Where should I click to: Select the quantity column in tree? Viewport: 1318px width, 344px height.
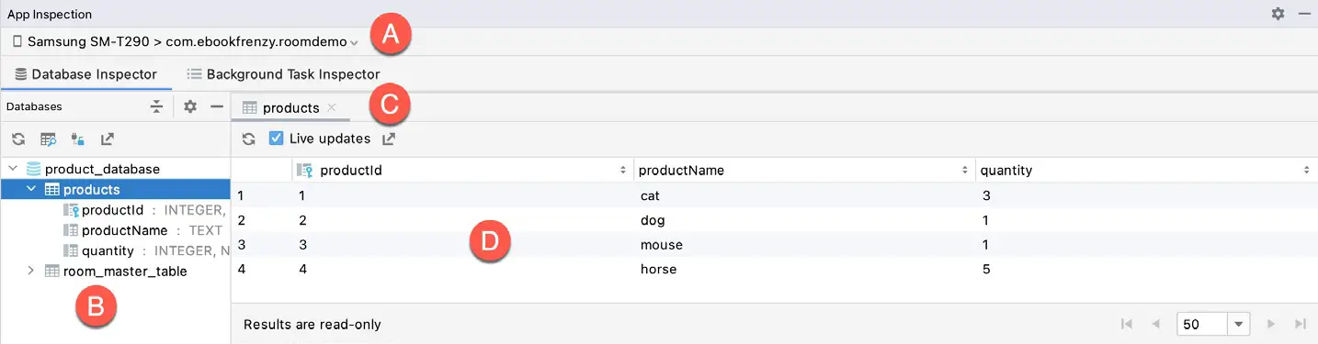pyautogui.click(x=108, y=250)
